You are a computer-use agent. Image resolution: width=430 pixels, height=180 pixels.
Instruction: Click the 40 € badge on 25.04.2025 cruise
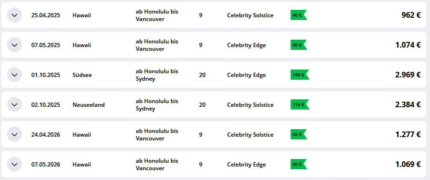click(x=299, y=15)
